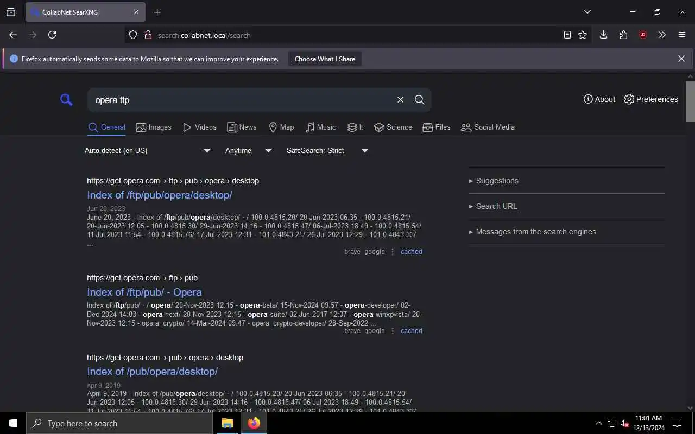
Task: Reload the current page
Action: (x=52, y=35)
